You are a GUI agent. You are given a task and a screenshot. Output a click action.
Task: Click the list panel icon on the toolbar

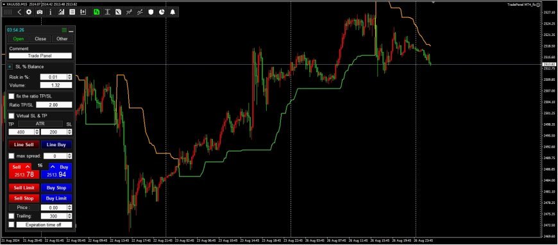(x=72, y=12)
